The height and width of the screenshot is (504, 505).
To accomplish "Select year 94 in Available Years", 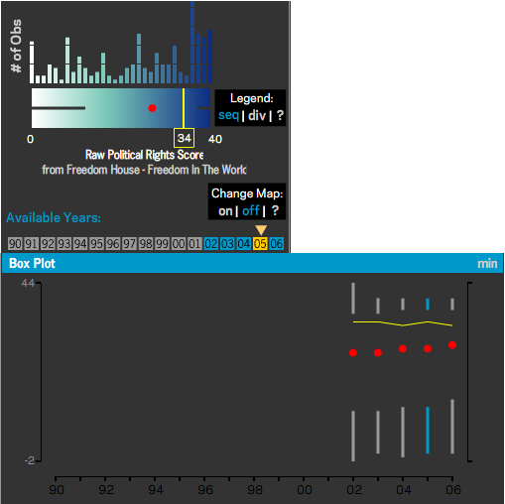I will (x=80, y=244).
